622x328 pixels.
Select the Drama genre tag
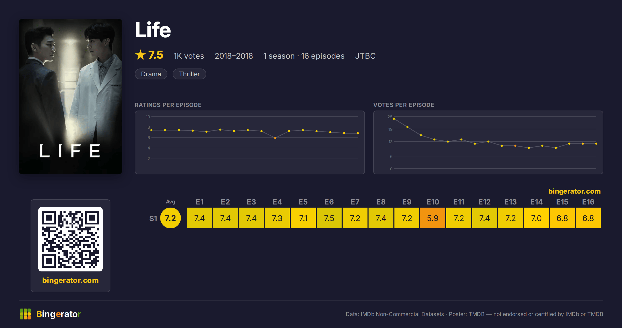click(151, 74)
